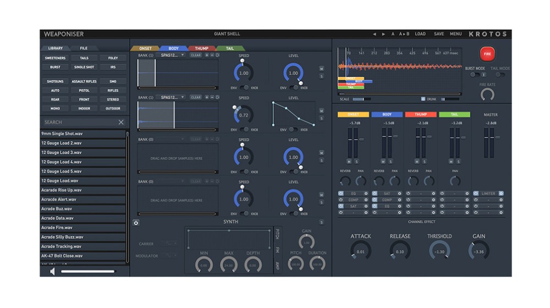This screenshot has width=550, height=308.
Task: Enable ONSET COMP effect power
Action: click(x=340, y=200)
